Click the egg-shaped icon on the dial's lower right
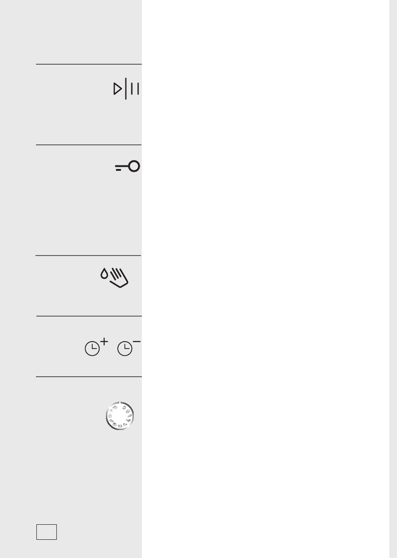 coord(125,425)
